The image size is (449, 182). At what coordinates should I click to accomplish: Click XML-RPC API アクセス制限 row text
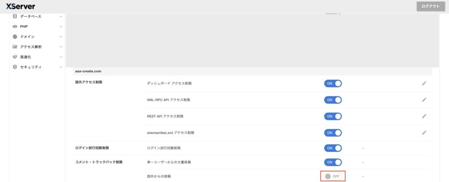click(168, 100)
